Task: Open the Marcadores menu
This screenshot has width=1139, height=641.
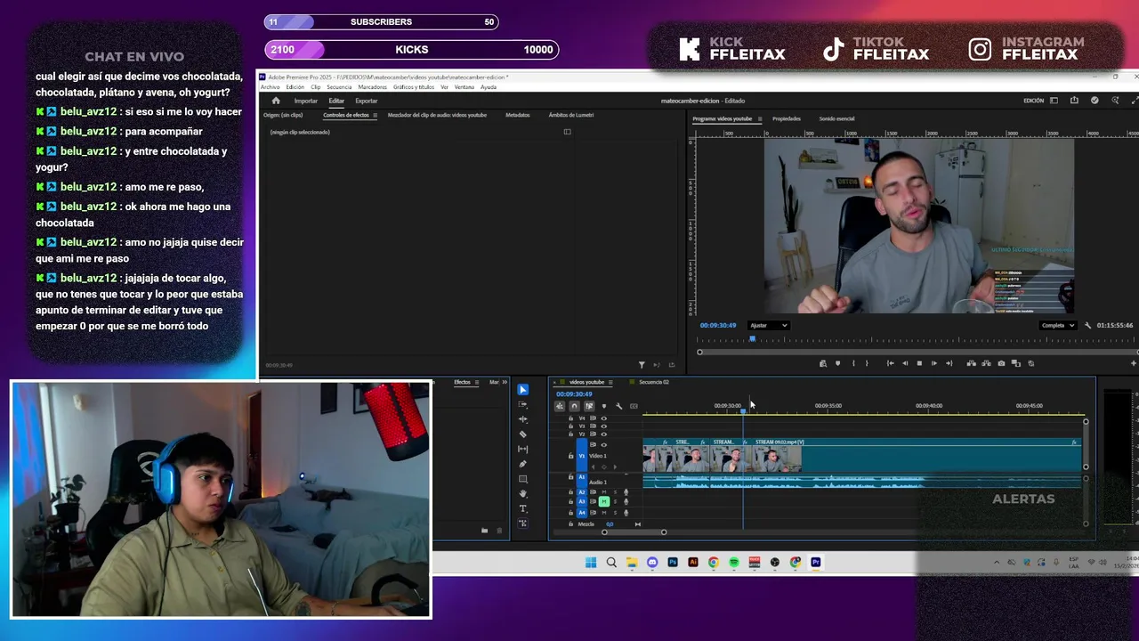Action: click(x=372, y=87)
